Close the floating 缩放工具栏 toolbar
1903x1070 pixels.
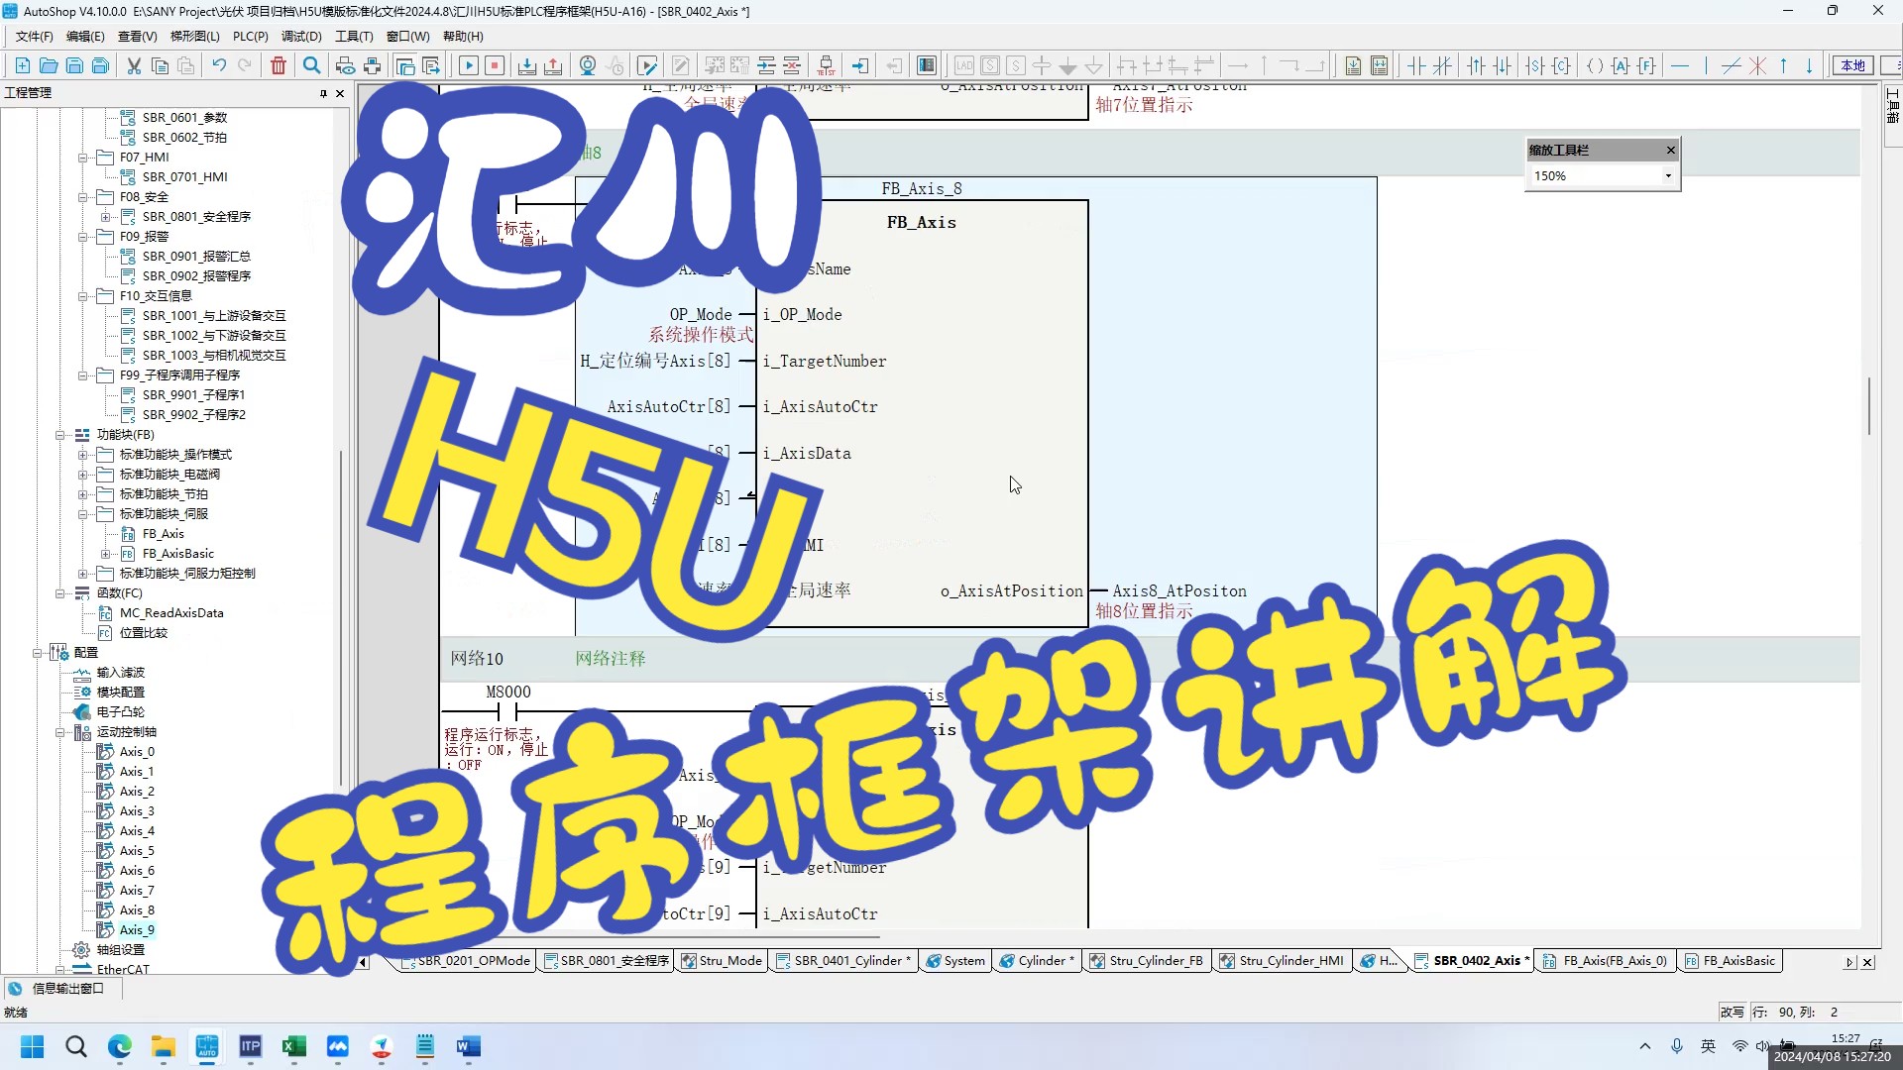[x=1671, y=150]
